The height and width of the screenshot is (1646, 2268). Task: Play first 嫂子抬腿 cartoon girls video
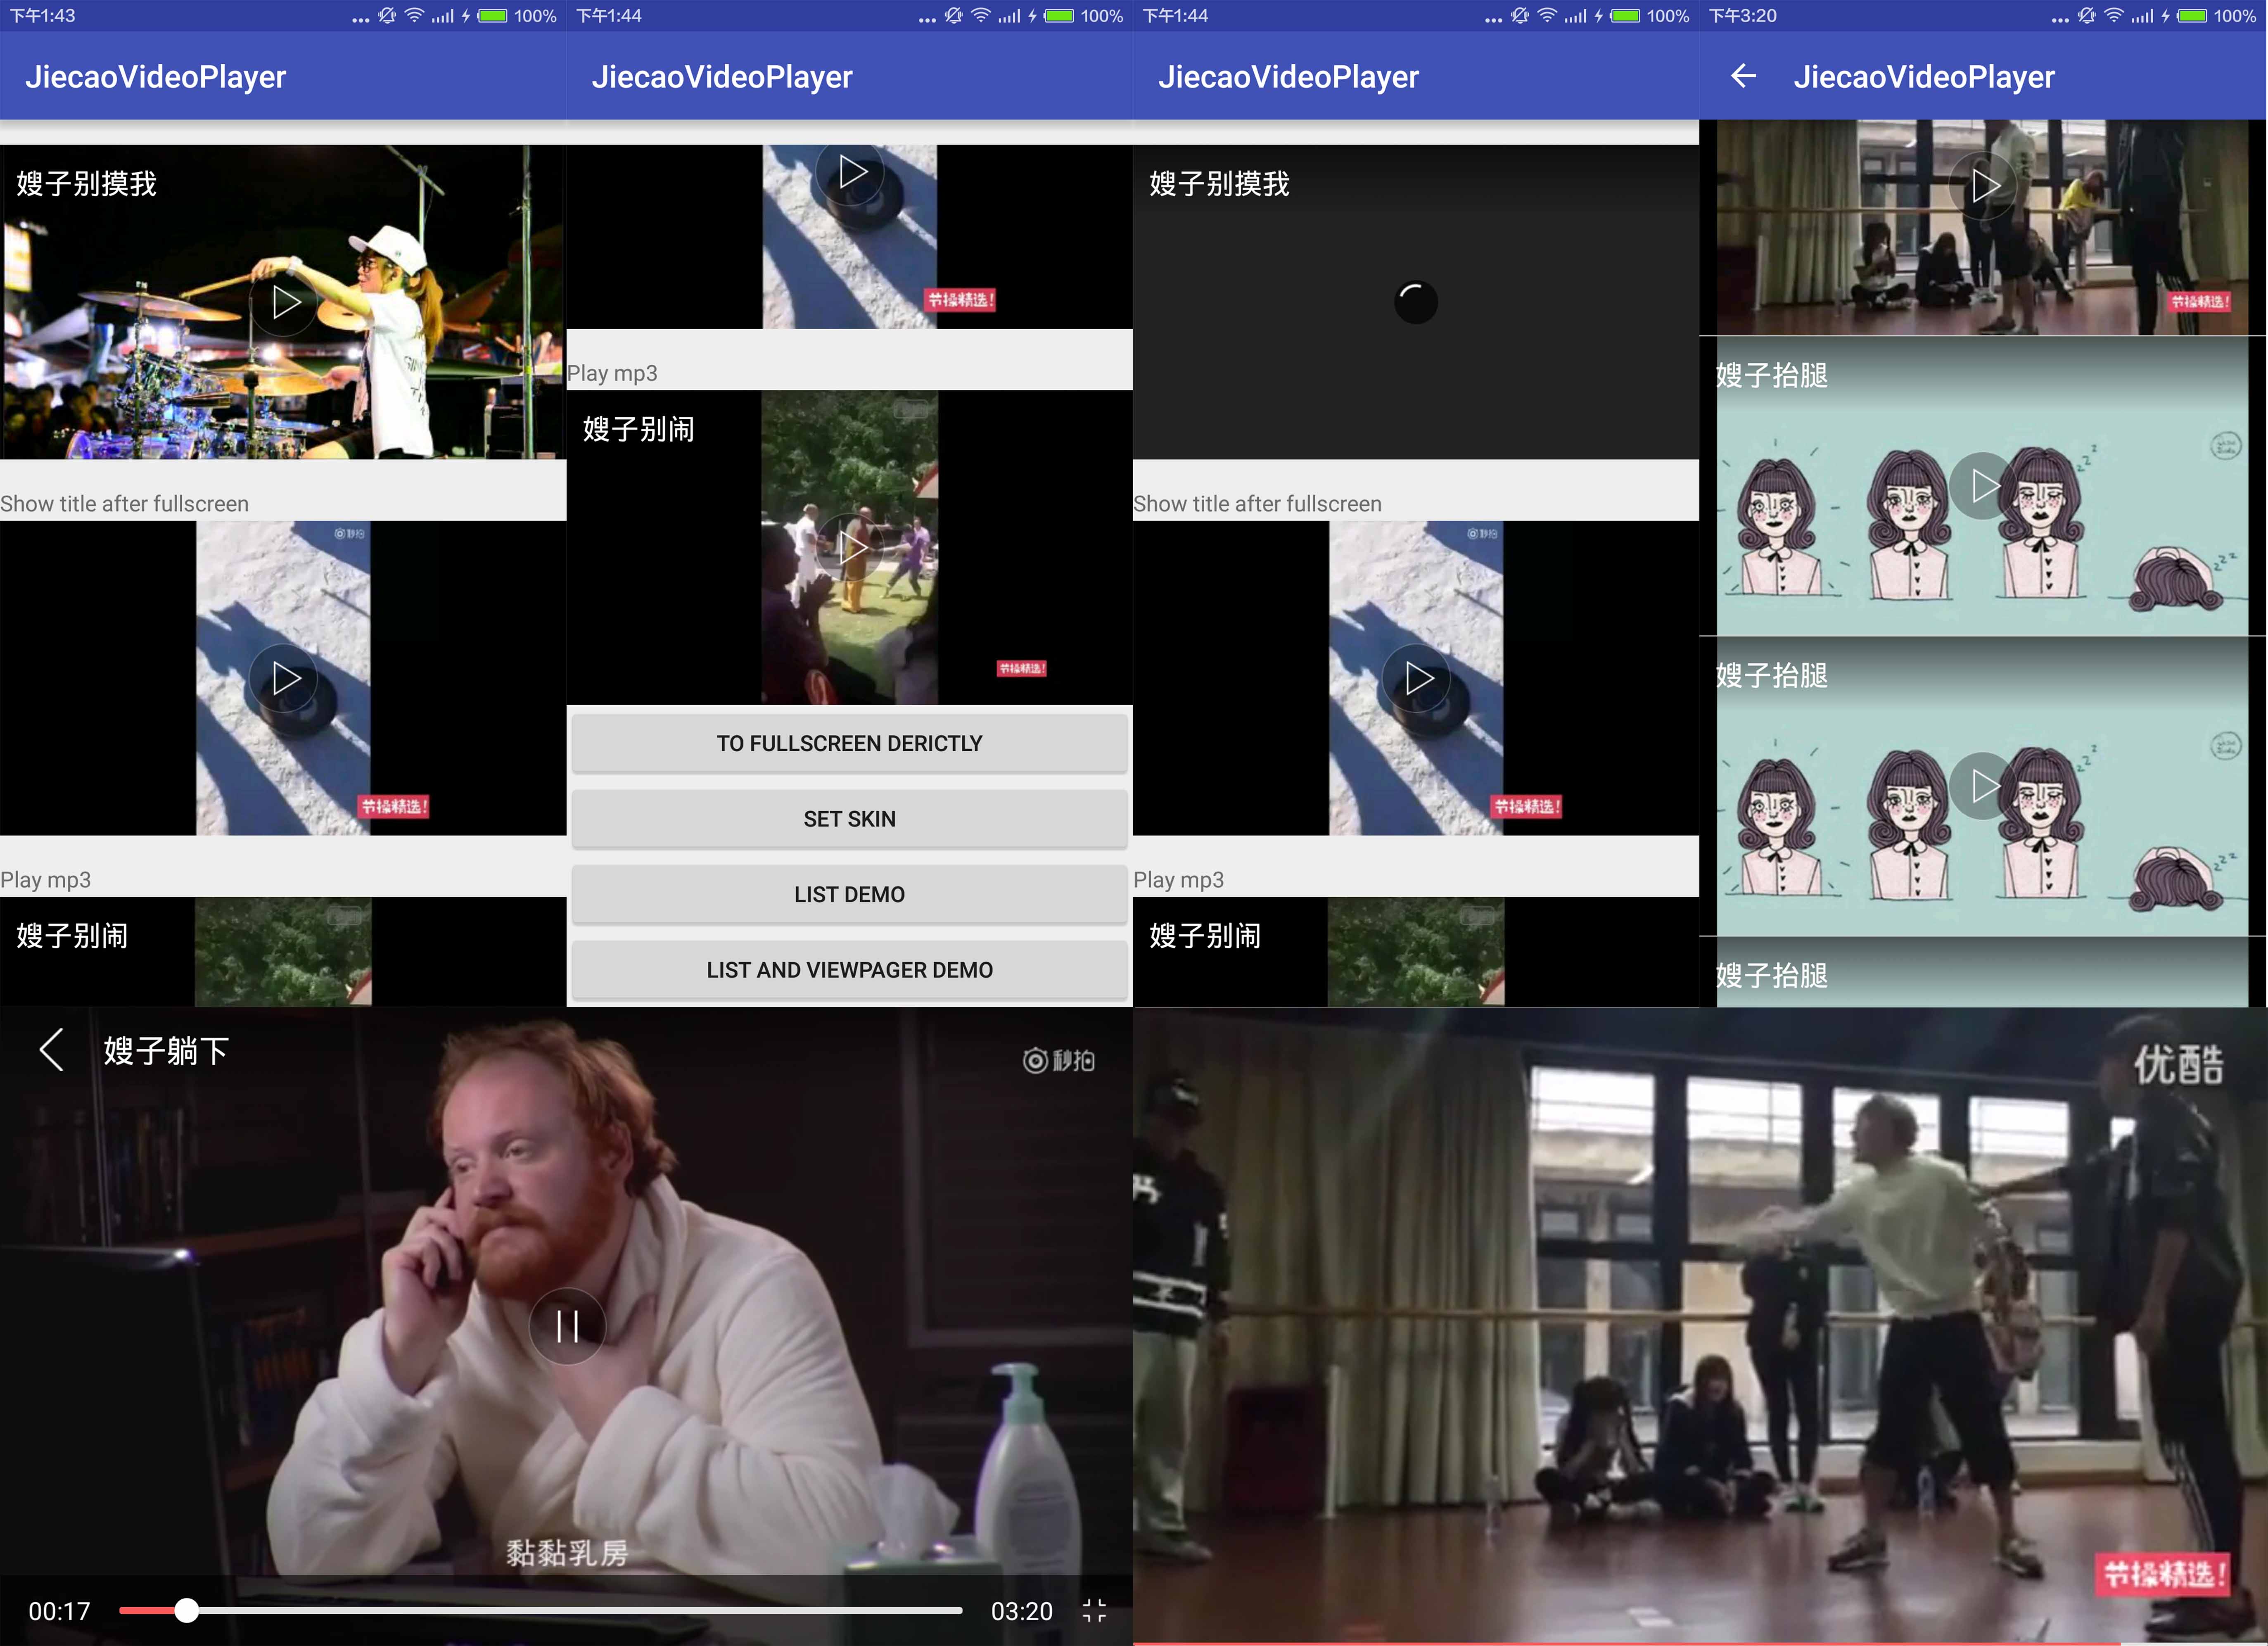[1984, 486]
